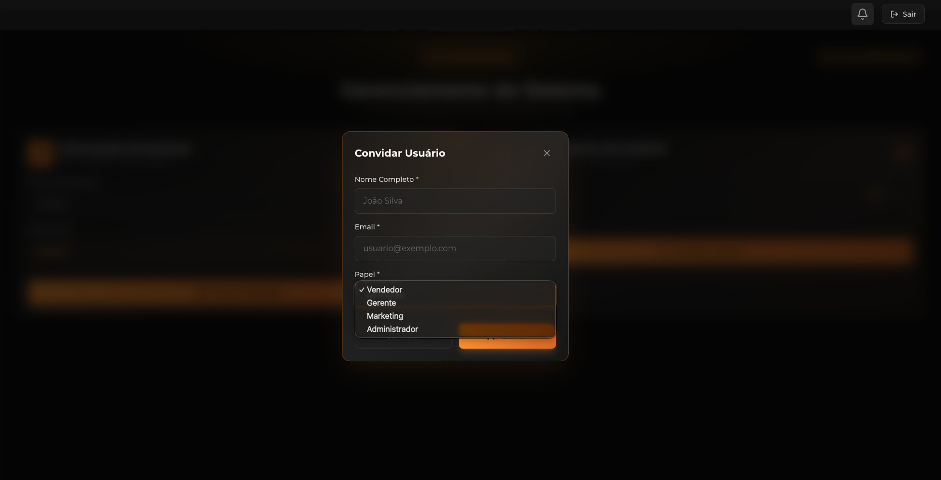Viewport: 941px width, 480px height.
Task: Click the outlined cancel button in the modal
Action: pos(403,344)
